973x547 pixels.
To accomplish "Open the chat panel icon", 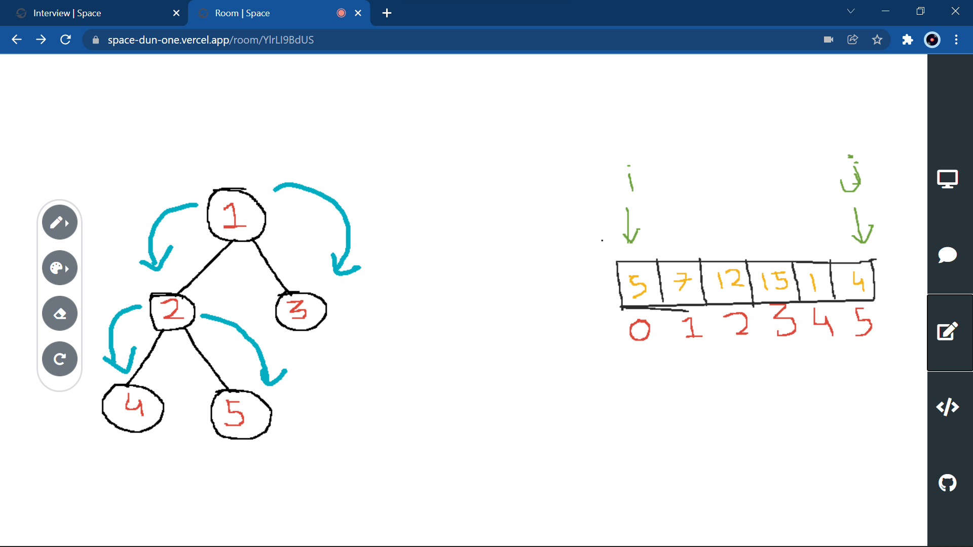I will click(x=947, y=255).
